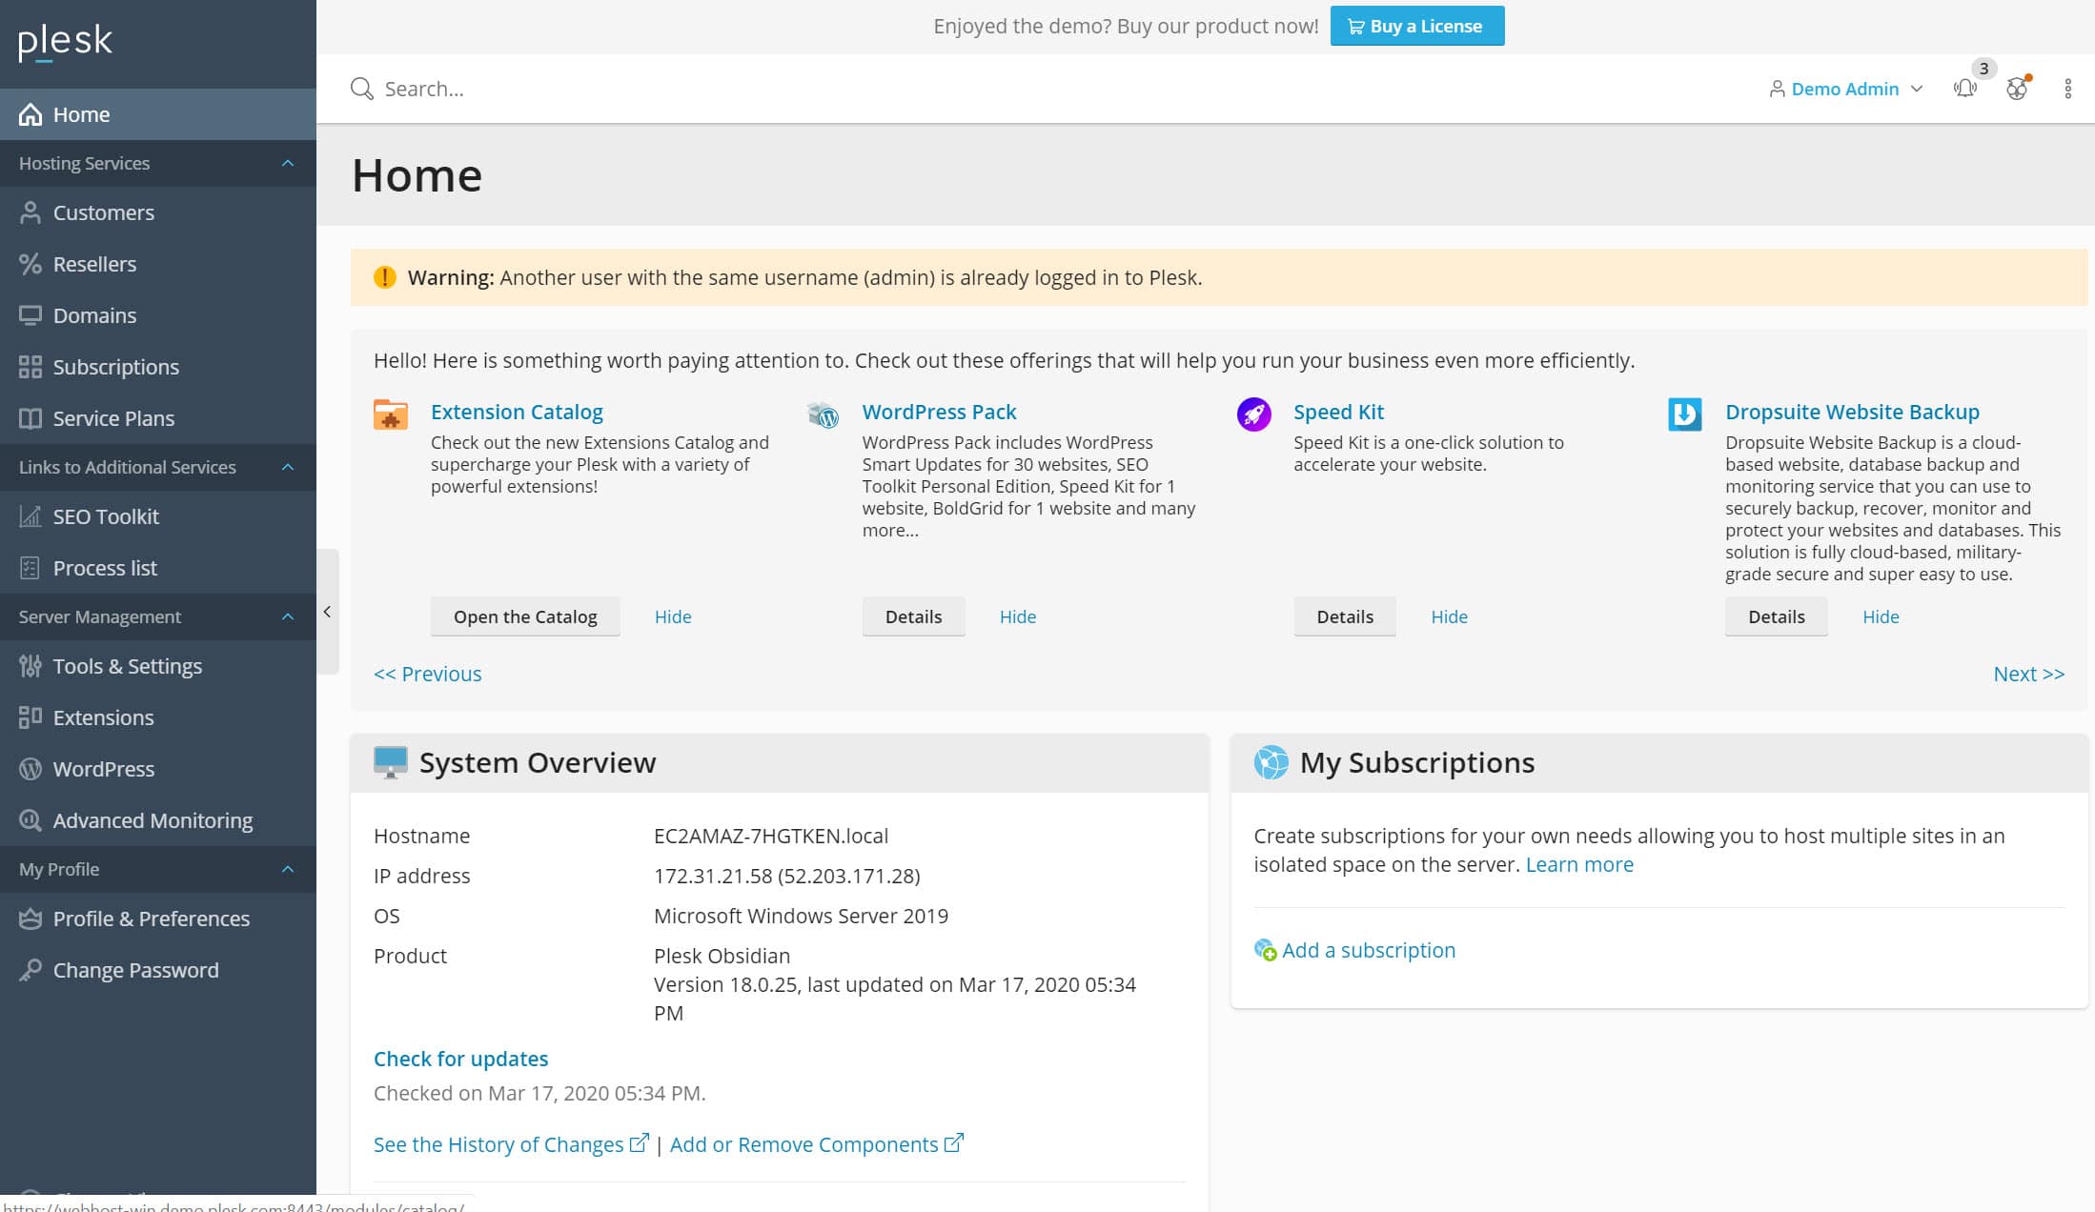2095x1212 pixels.
Task: Select the Domains sidebar icon
Action: tap(30, 314)
